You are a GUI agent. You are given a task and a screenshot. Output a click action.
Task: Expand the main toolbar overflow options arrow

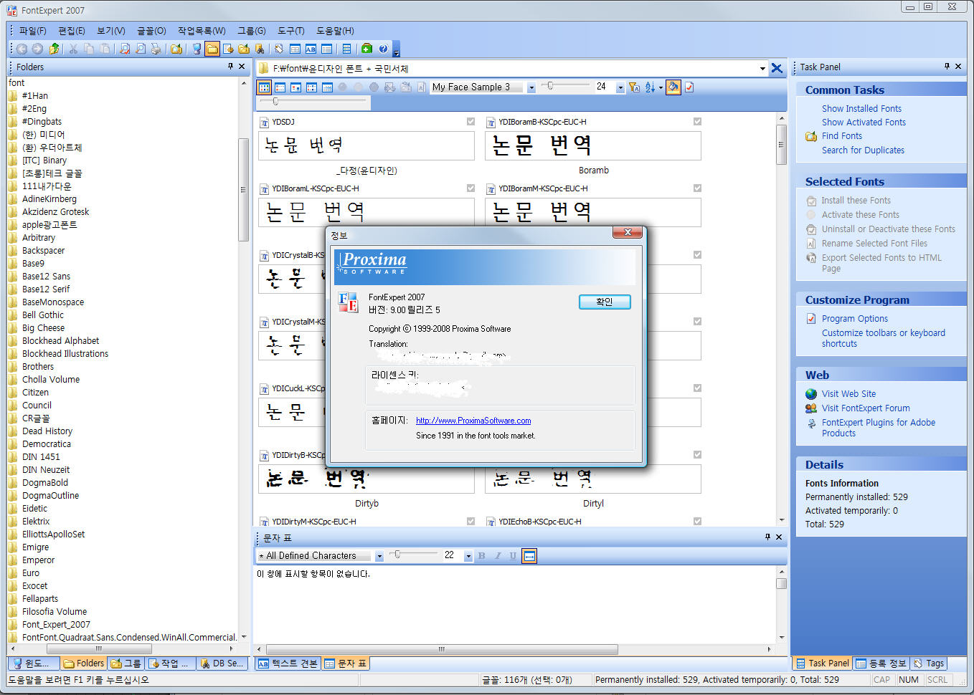tap(397, 49)
